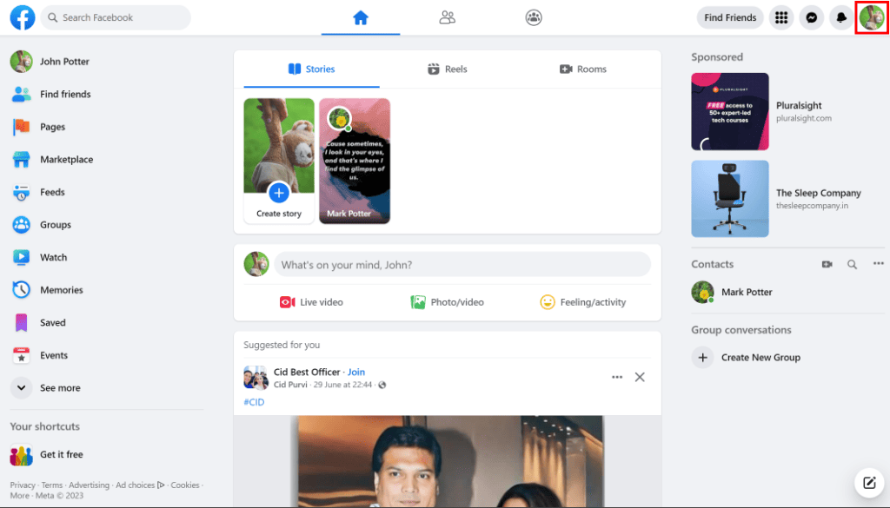Click pluralsight.com ad URL text
This screenshot has width=890, height=508.
click(804, 118)
